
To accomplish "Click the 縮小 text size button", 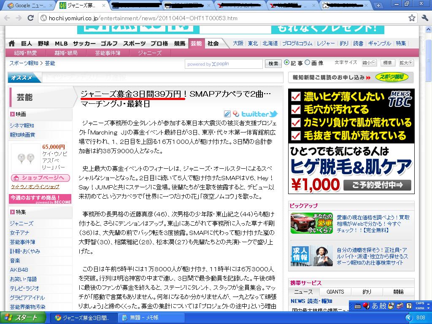I will point(369,63).
